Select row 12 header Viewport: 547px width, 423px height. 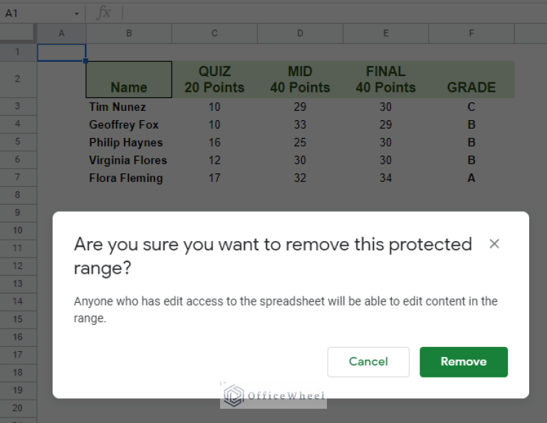[17, 266]
